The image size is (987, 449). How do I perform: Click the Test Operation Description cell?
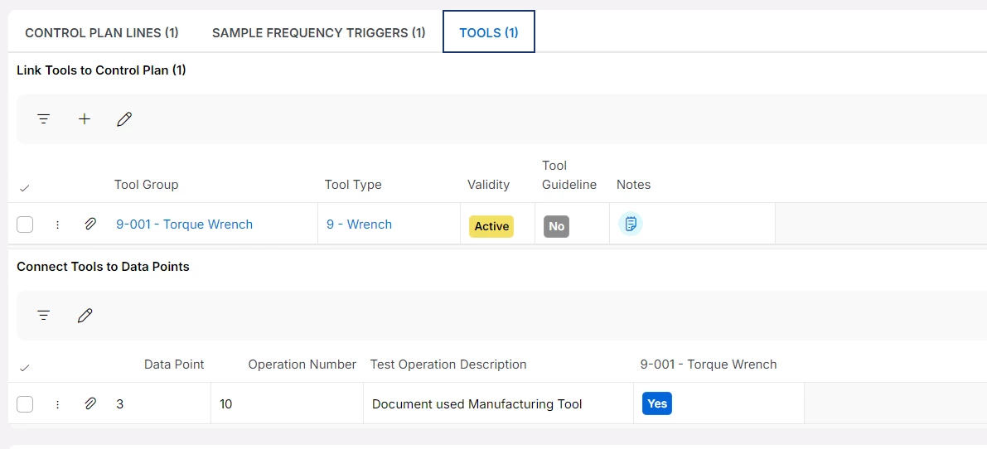tap(477, 404)
